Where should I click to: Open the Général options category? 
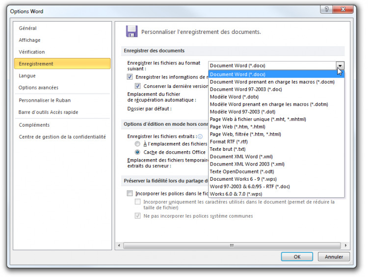pyautogui.click(x=62, y=28)
